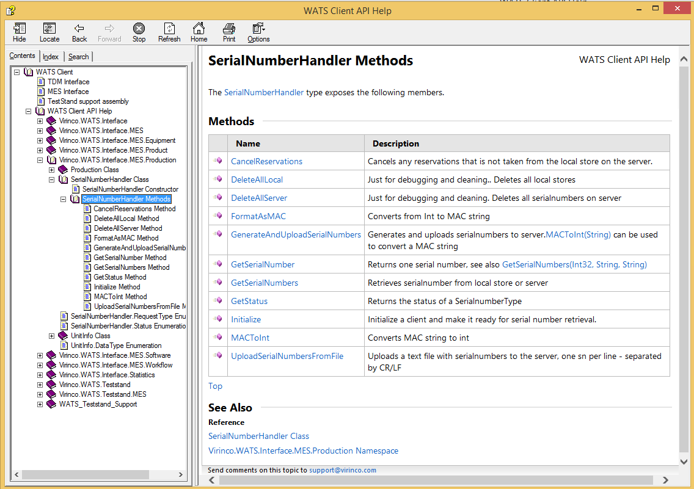Select TestStand support assembly item
The width and height of the screenshot is (694, 489).
[x=87, y=101]
